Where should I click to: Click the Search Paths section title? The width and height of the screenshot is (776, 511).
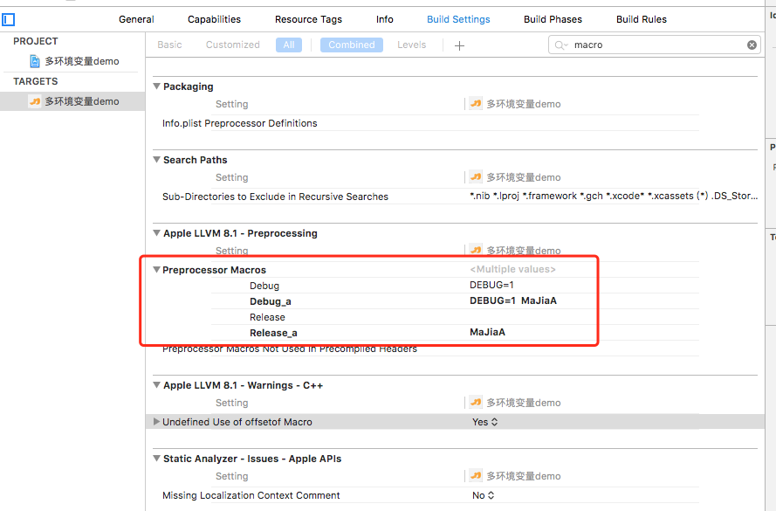[x=195, y=160]
